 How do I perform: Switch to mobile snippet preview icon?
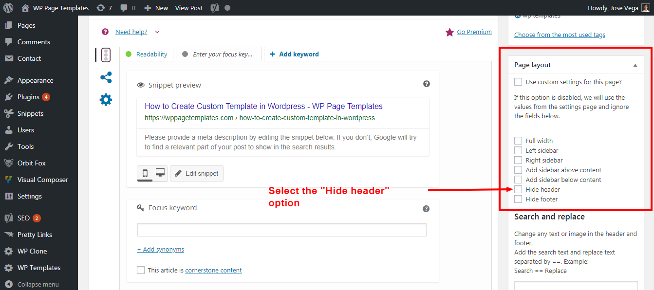coord(145,173)
